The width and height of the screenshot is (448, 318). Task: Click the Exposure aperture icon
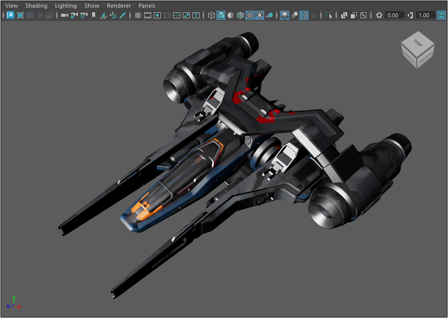point(379,15)
